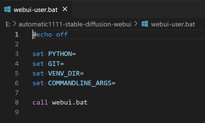
Task: Click line number 6 in gutter
Action: (17, 83)
